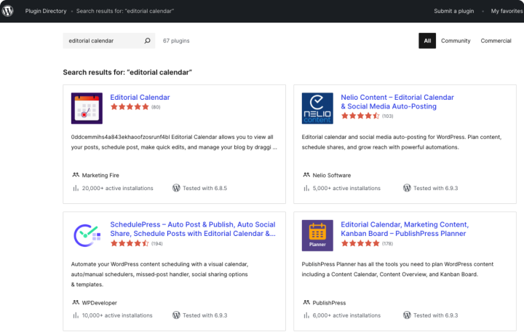Screen dimensions: 524x335
Task: Click star rating of SchedulePress
Action: click(x=130, y=243)
